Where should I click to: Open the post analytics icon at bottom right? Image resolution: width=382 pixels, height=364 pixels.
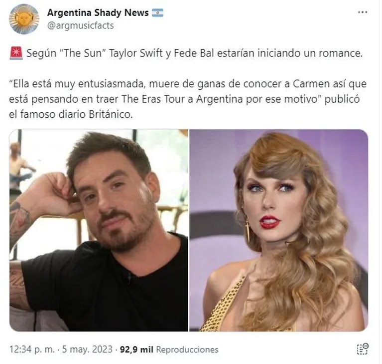[x=363, y=349]
